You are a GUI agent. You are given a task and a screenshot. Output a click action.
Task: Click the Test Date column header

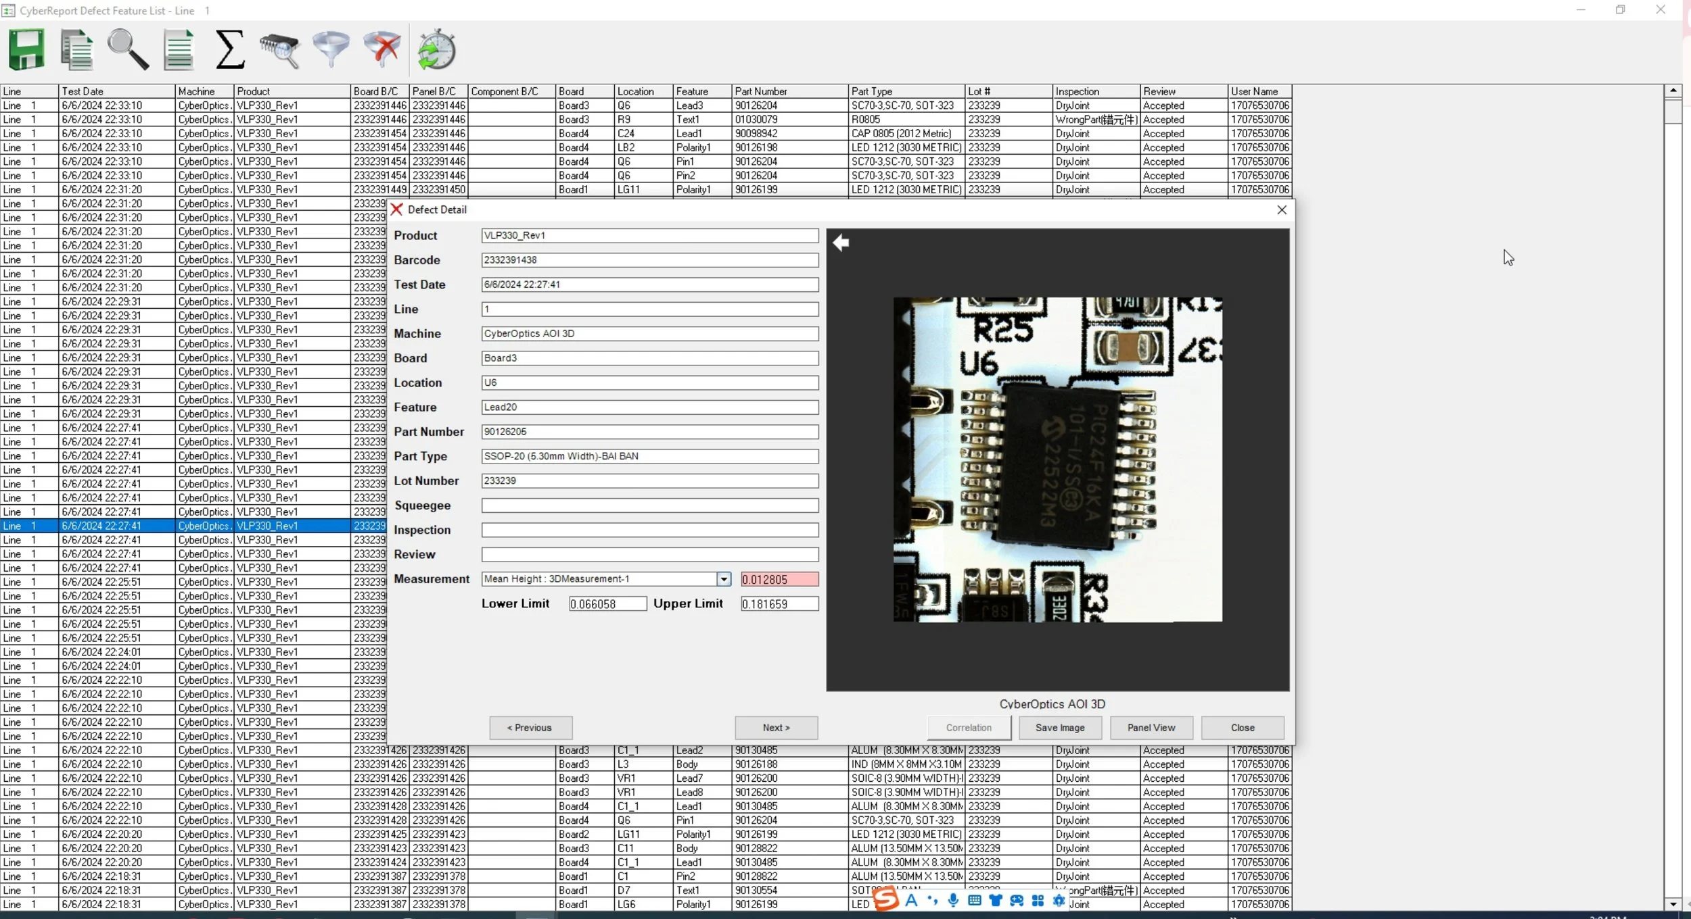point(116,91)
